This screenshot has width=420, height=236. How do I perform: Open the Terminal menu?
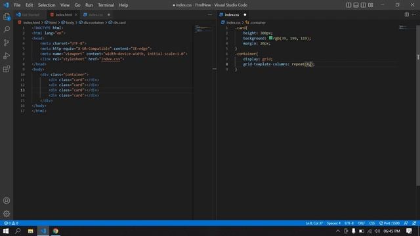coord(106,5)
